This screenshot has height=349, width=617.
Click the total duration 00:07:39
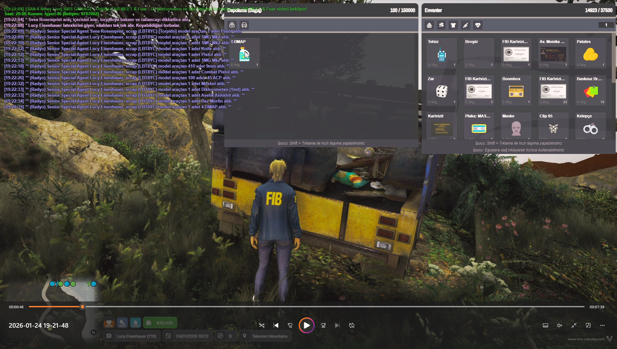597,307
